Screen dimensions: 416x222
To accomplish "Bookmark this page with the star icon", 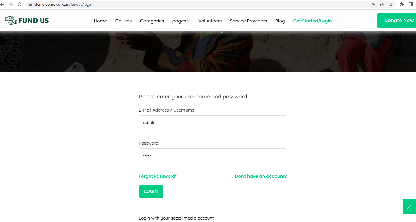I will click(x=391, y=4).
